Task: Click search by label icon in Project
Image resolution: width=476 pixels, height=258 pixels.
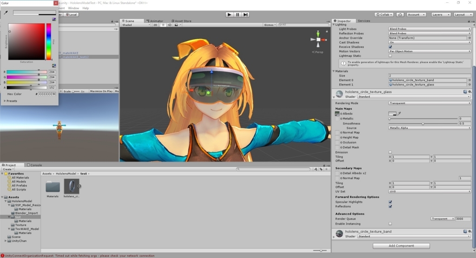Action: pyautogui.click(x=321, y=169)
